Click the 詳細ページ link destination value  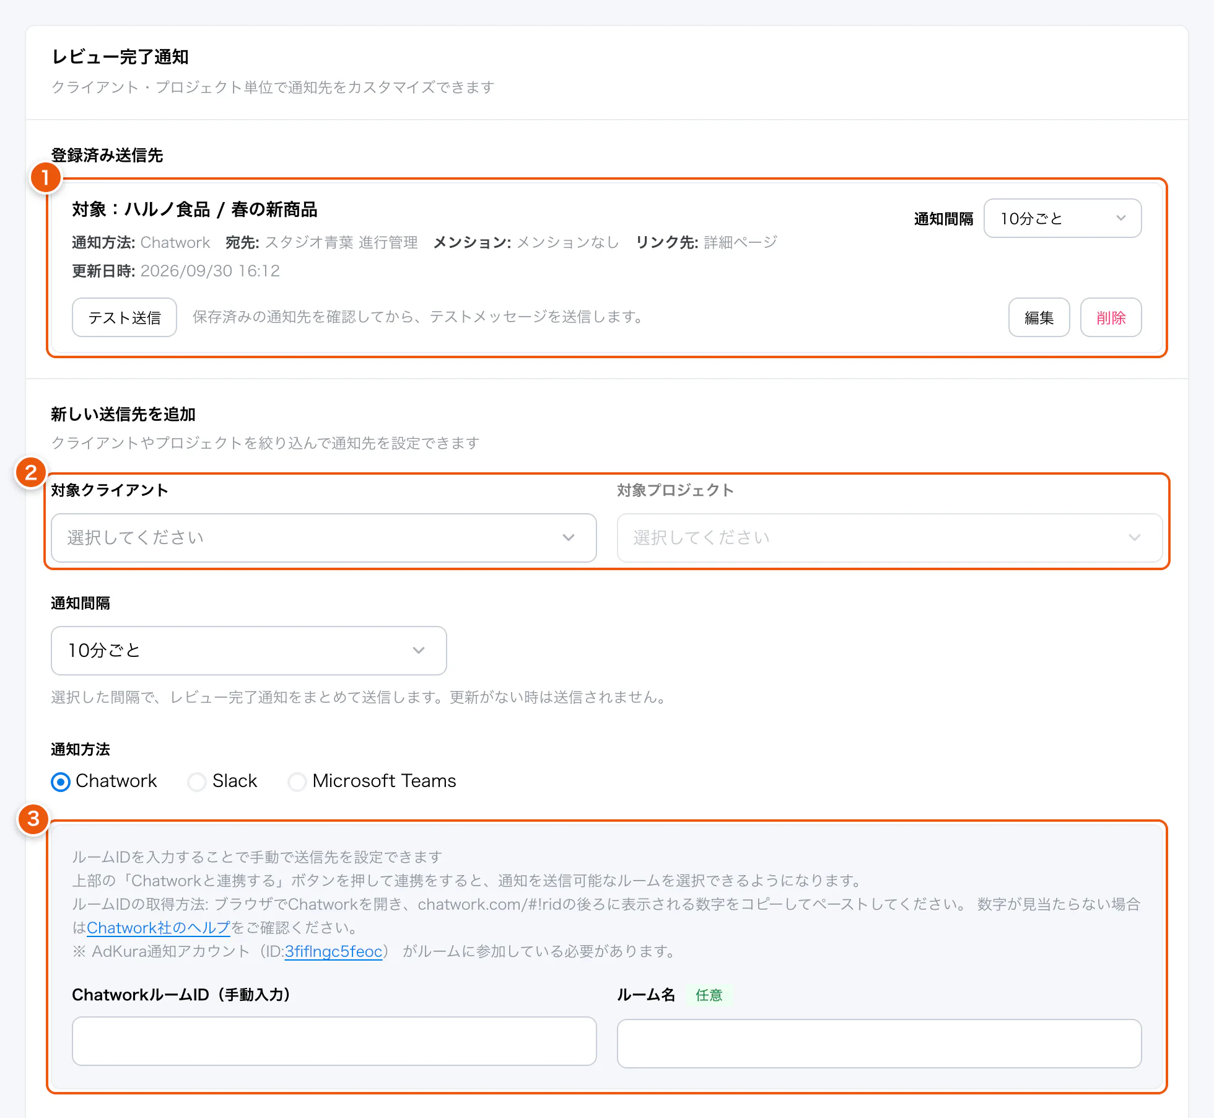tap(740, 242)
